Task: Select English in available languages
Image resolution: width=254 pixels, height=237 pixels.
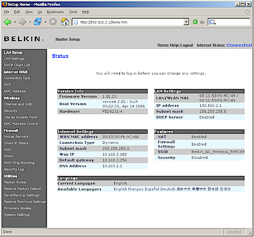Action: coord(120,189)
